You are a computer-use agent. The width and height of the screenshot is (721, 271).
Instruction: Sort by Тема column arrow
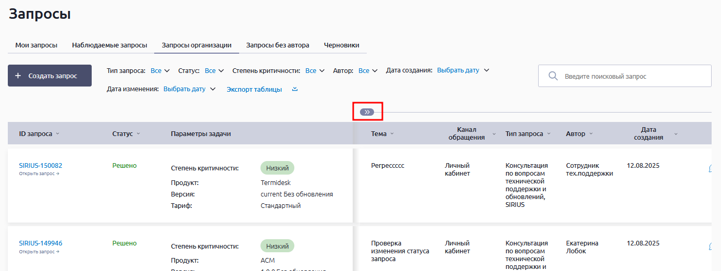tap(392, 134)
